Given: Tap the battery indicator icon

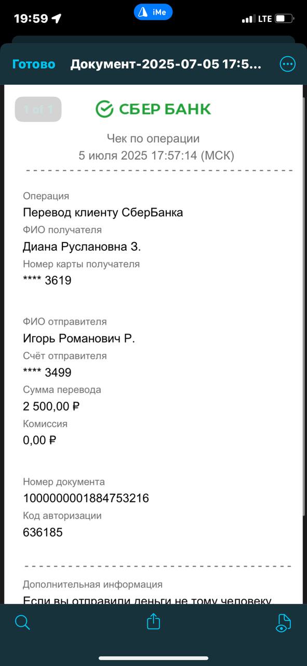Looking at the screenshot, I should [284, 19].
